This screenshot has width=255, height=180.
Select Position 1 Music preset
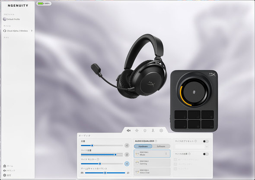(152, 153)
